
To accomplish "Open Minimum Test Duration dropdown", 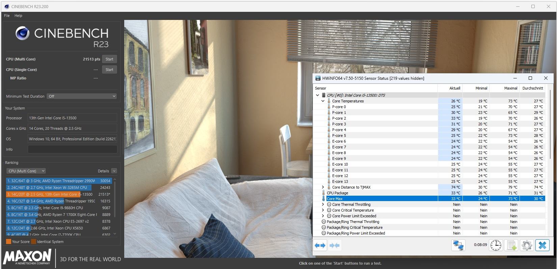I will pyautogui.click(x=82, y=96).
